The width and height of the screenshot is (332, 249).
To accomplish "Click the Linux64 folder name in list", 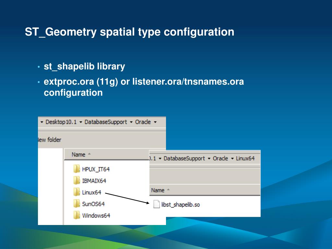I will (x=91, y=193).
